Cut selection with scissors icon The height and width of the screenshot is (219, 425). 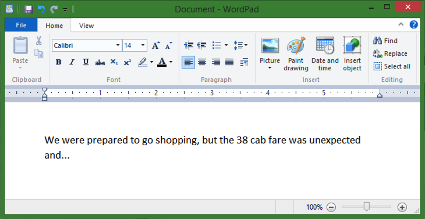pos(39,41)
